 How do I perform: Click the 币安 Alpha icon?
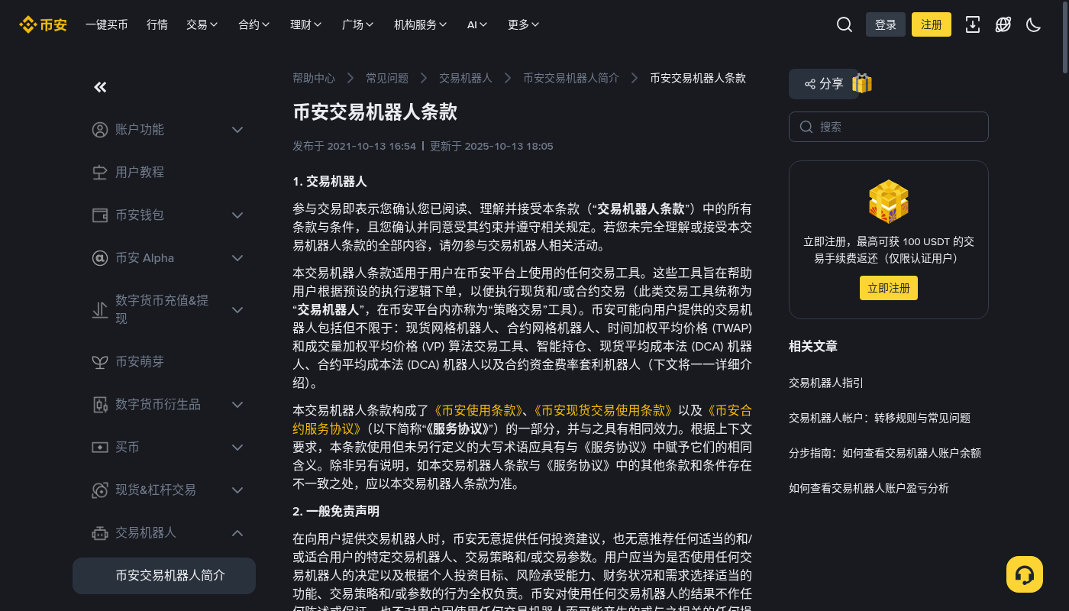(x=100, y=258)
